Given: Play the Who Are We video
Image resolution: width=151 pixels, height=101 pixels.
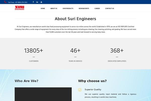Looking at the screenshot, I should (43, 94).
